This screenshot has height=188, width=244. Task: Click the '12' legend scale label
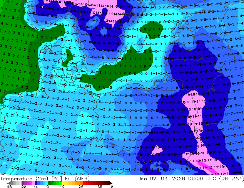tap(62, 186)
